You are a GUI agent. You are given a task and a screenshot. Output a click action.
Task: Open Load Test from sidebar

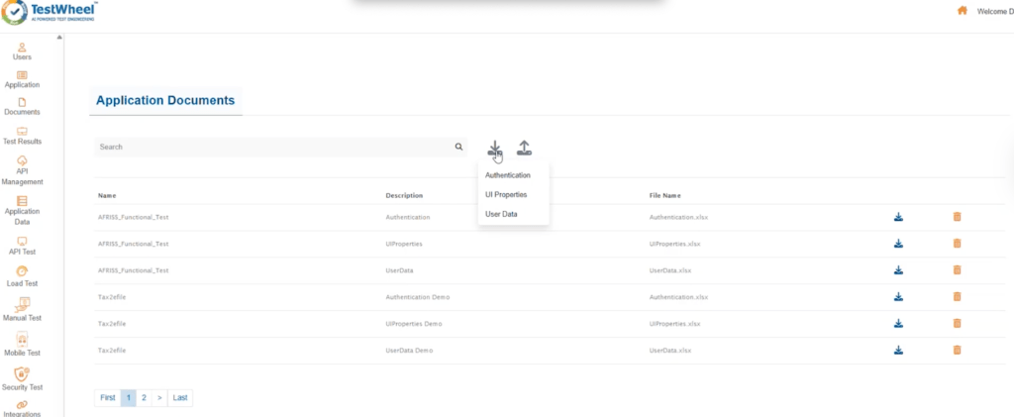(x=22, y=276)
